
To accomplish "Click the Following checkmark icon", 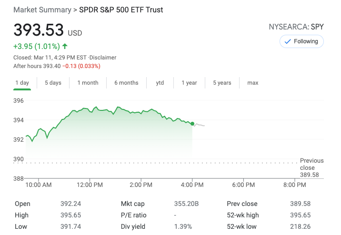I will pyautogui.click(x=287, y=41).
